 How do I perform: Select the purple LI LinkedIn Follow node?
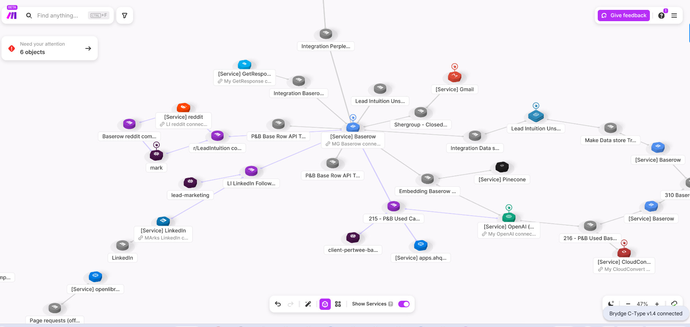click(251, 170)
